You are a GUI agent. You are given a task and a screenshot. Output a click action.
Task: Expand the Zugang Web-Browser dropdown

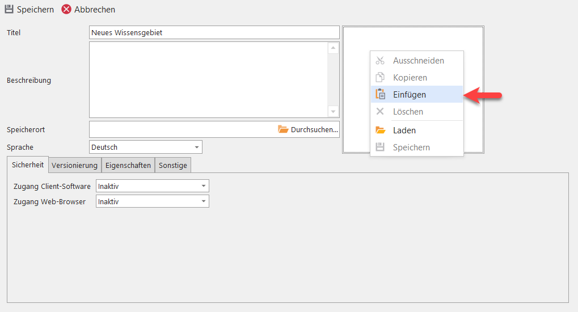point(204,201)
